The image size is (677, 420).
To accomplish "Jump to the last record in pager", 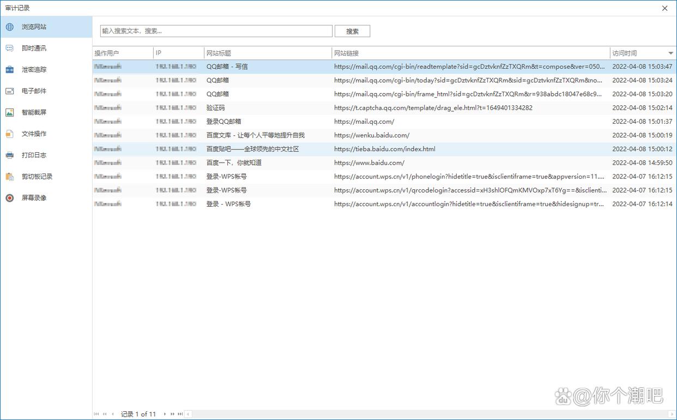I will pyautogui.click(x=180, y=414).
